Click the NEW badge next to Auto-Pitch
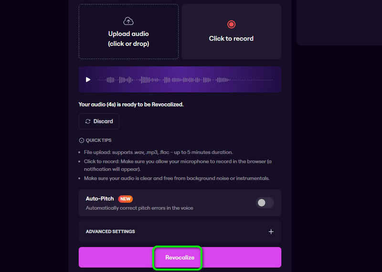 pyautogui.click(x=125, y=199)
